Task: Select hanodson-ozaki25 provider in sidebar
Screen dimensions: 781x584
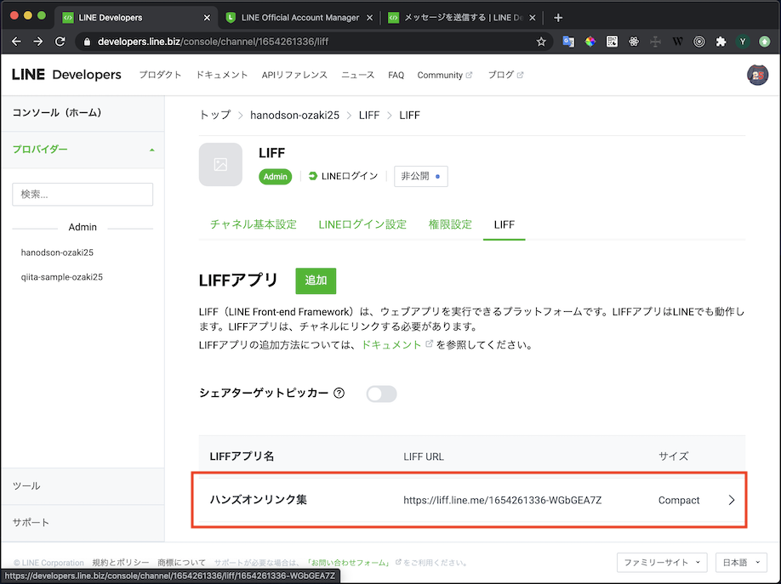Action: 57,252
